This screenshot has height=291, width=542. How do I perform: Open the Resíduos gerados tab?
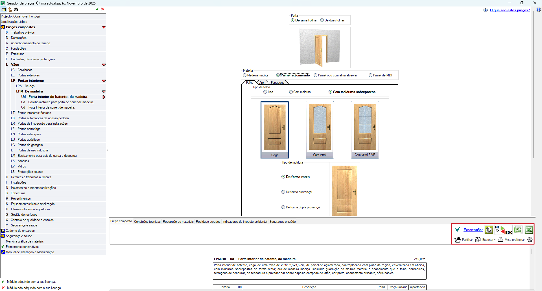[x=208, y=222]
